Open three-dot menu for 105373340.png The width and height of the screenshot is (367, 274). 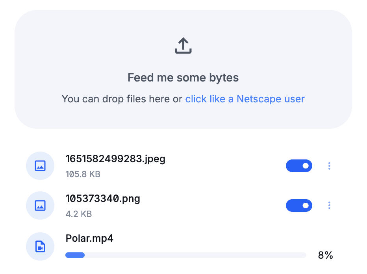point(329,205)
